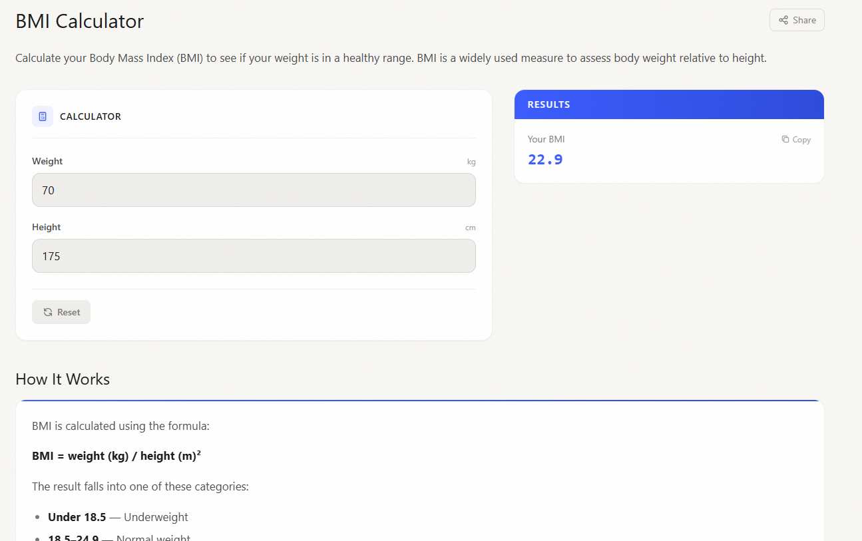Click the calculator icon in the CALCULATOR panel
This screenshot has height=541, width=862.
pyautogui.click(x=42, y=116)
